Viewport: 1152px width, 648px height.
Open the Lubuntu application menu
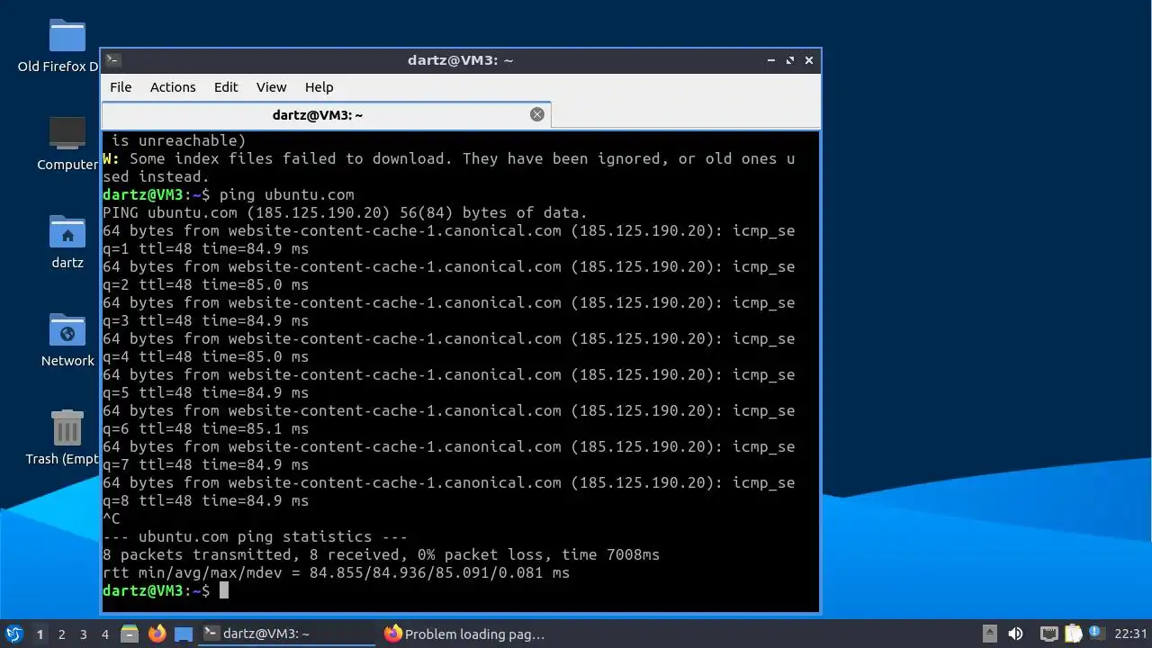13,634
